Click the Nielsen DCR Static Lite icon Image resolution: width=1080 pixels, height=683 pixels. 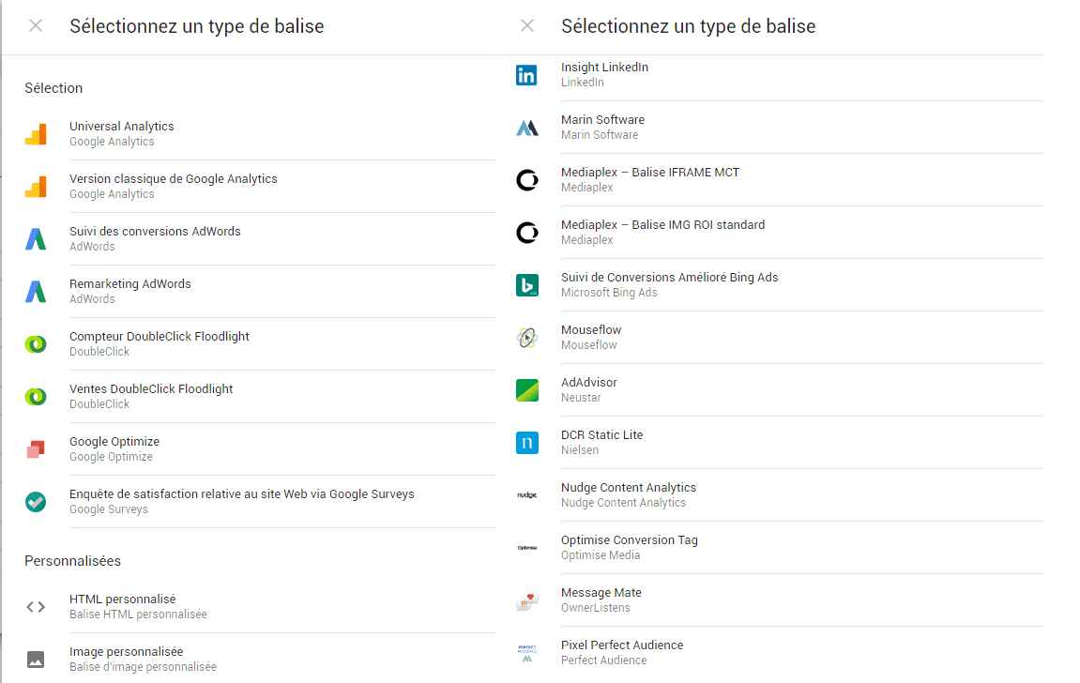click(527, 443)
